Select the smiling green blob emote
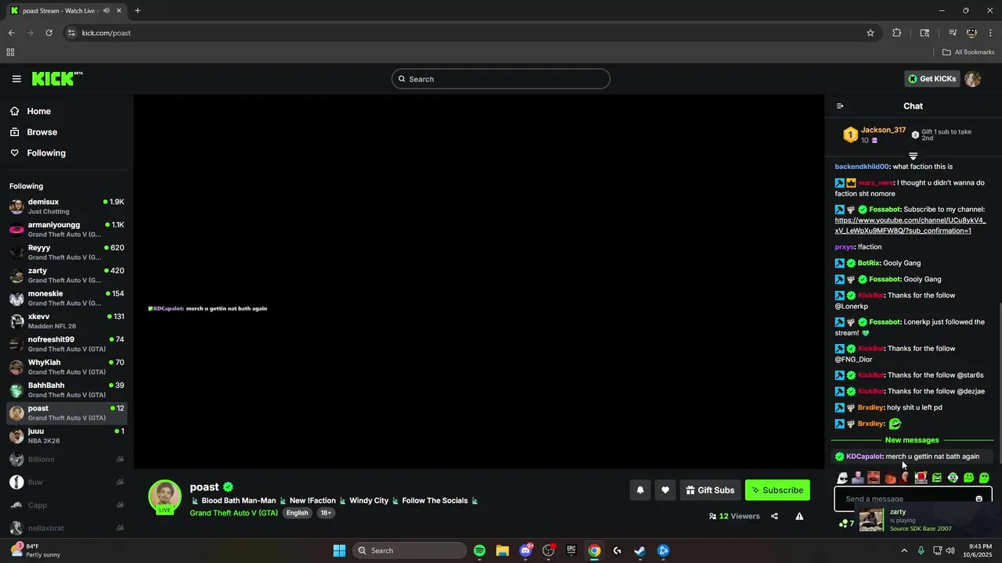 pyautogui.click(x=968, y=478)
